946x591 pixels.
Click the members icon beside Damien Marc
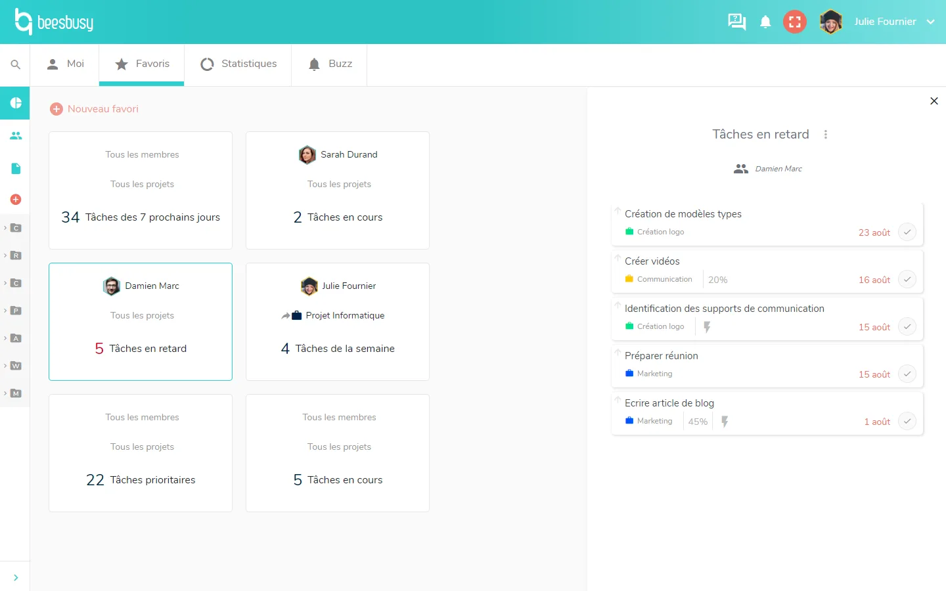pos(741,169)
